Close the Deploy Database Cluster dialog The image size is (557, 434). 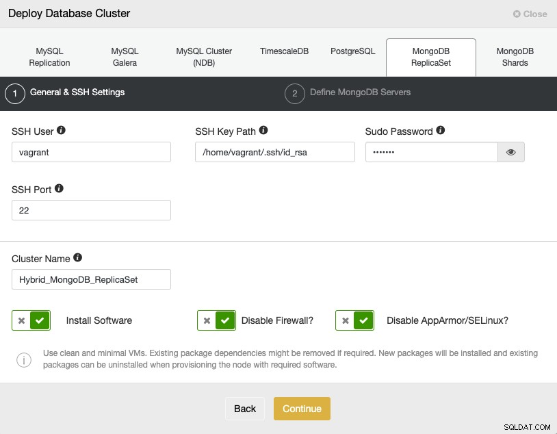(530, 14)
